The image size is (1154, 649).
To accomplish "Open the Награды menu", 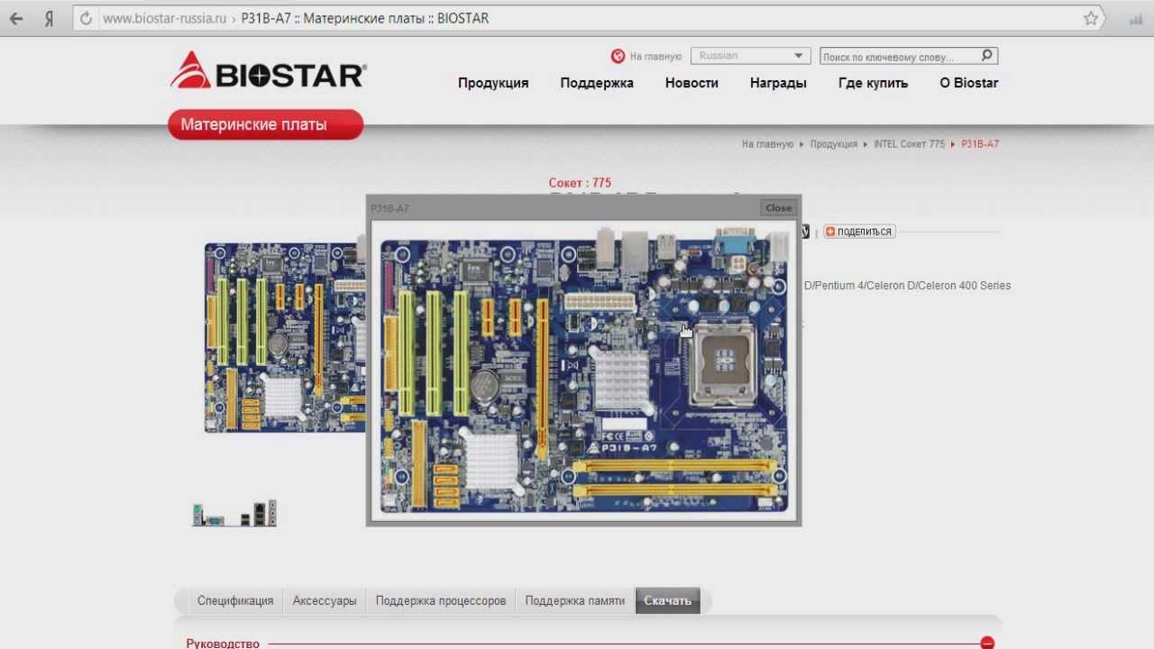I will (778, 83).
